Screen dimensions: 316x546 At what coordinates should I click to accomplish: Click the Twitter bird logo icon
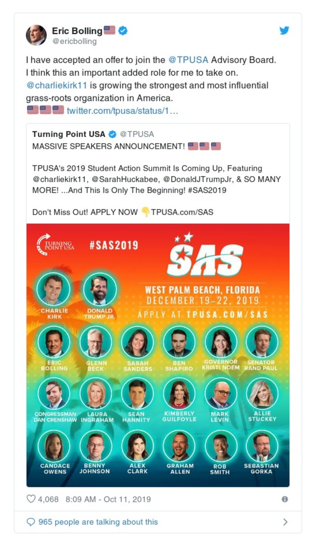point(284,30)
